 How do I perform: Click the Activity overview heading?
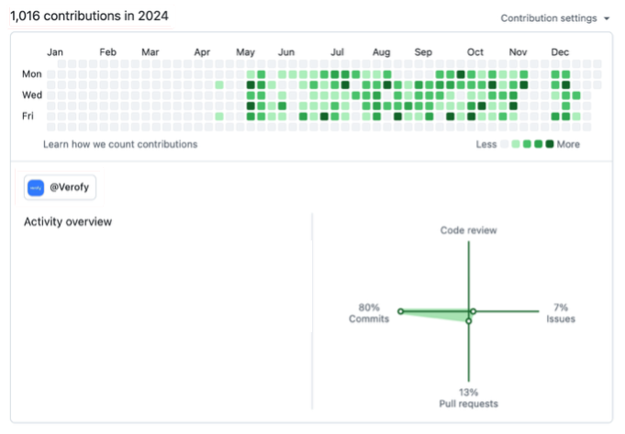pyautogui.click(x=68, y=221)
